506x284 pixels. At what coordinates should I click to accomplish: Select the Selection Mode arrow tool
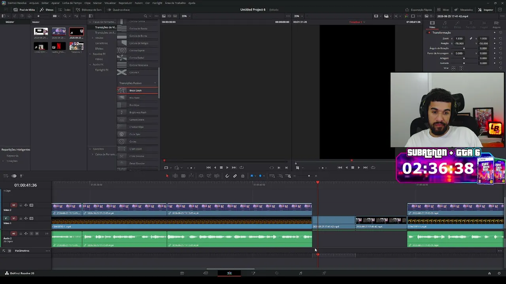[167, 176]
